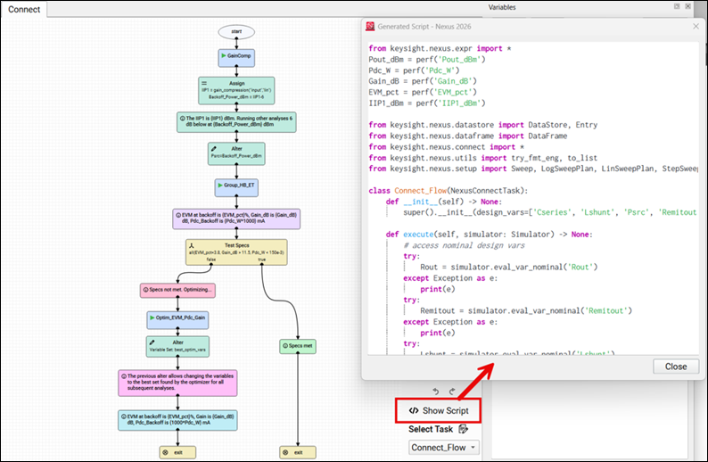This screenshot has height=462, width=708.
Task: Click code line EVM_pct = perf('EVM_pct')
Action: pos(422,92)
